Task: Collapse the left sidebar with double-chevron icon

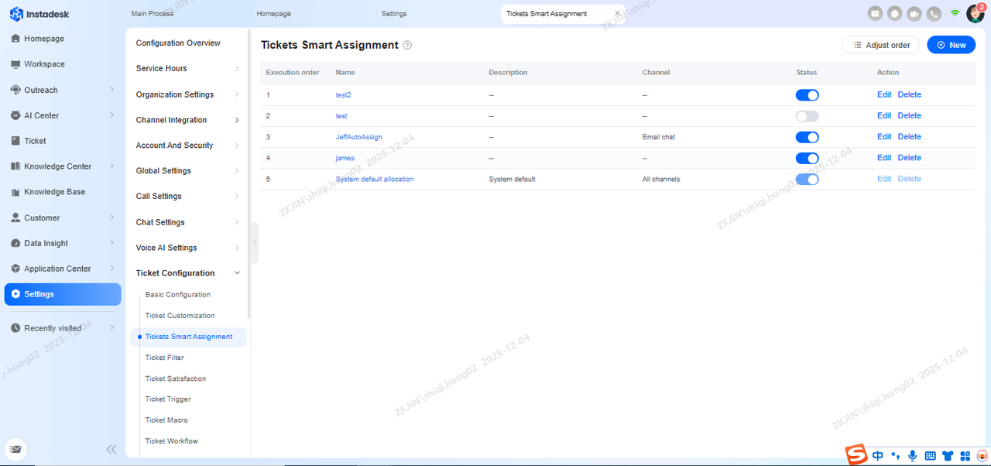Action: tap(111, 449)
